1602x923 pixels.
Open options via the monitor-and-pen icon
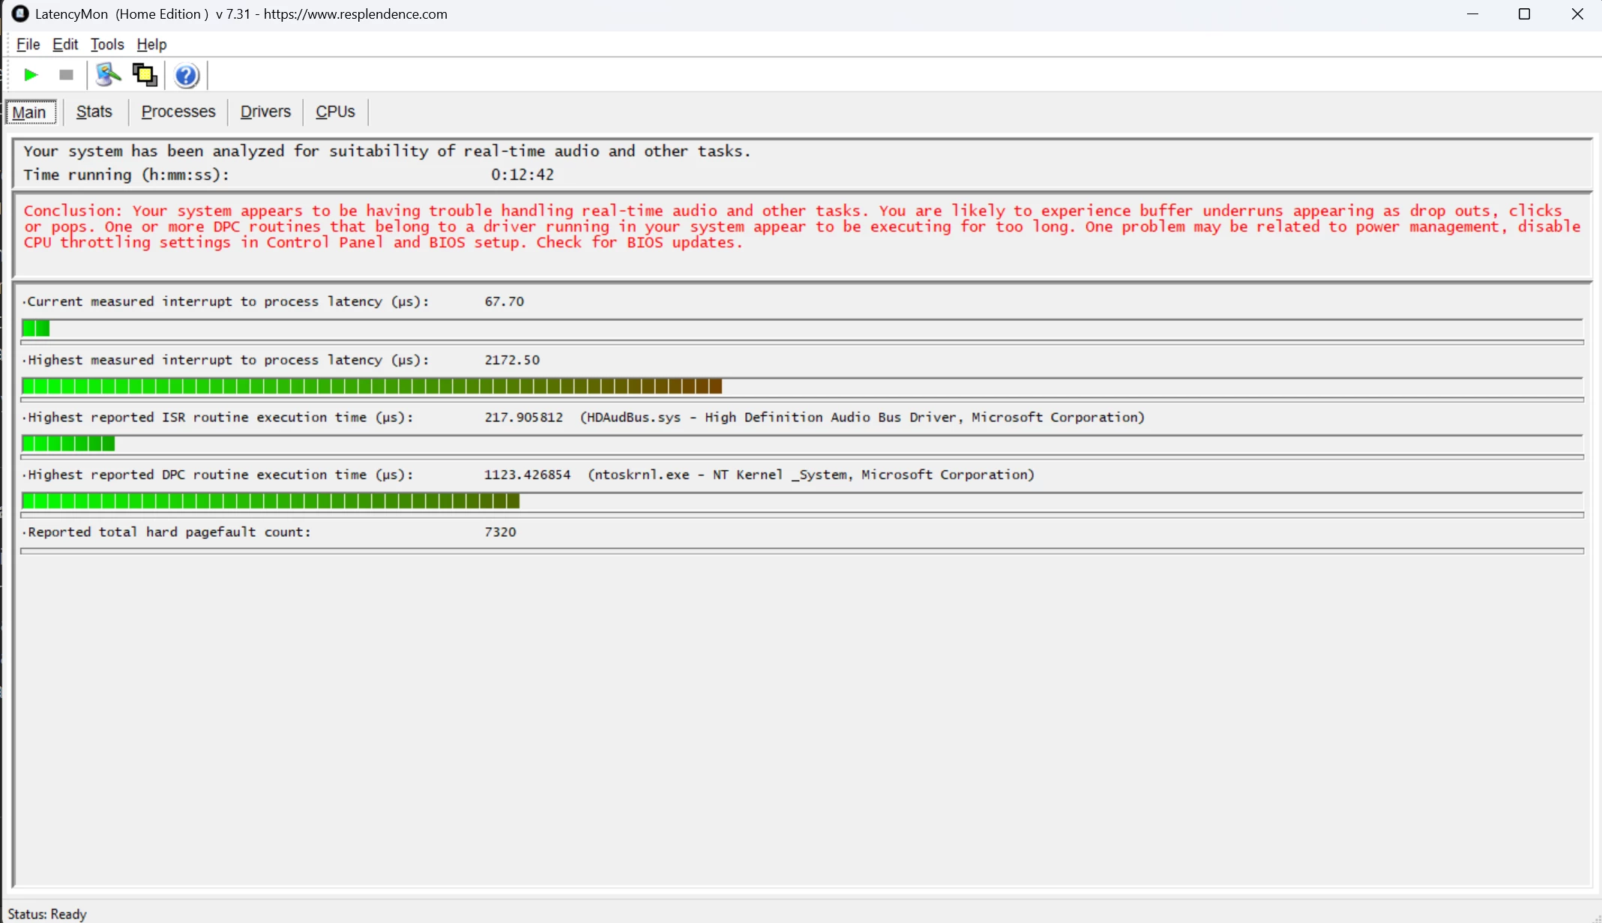click(x=108, y=75)
